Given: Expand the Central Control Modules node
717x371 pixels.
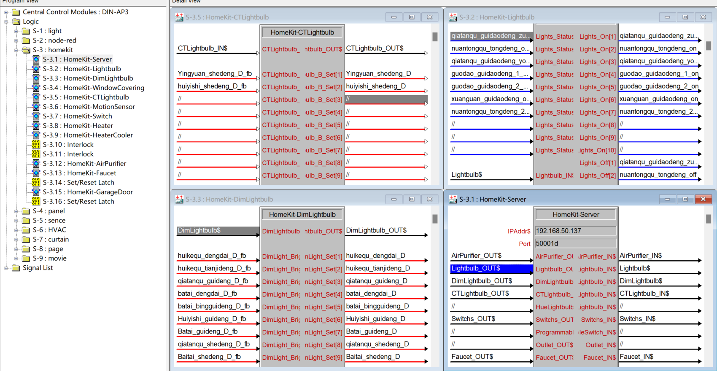Looking at the screenshot, I should 6,12.
